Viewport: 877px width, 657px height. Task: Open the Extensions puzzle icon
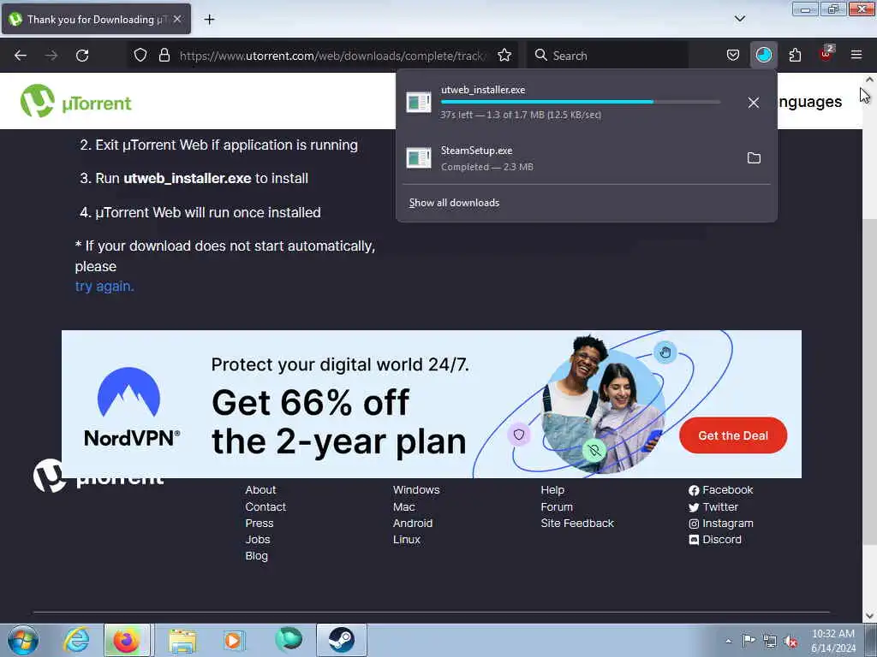795,56
